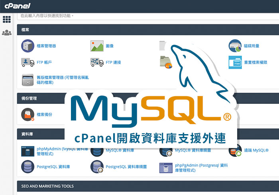Open the 檔案管理器 link

[x=46, y=46]
